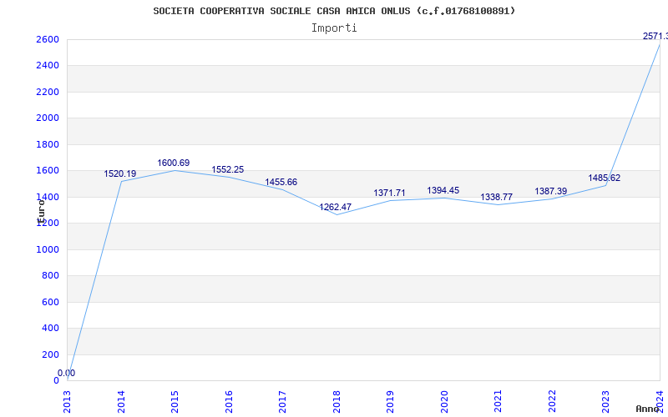Select the 1552.25 value label
668x417 pixels.
[x=228, y=169]
